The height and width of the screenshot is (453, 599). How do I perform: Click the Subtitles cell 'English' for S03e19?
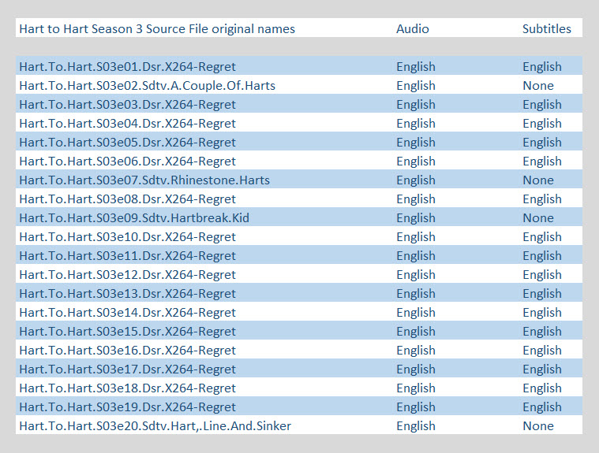pos(542,407)
